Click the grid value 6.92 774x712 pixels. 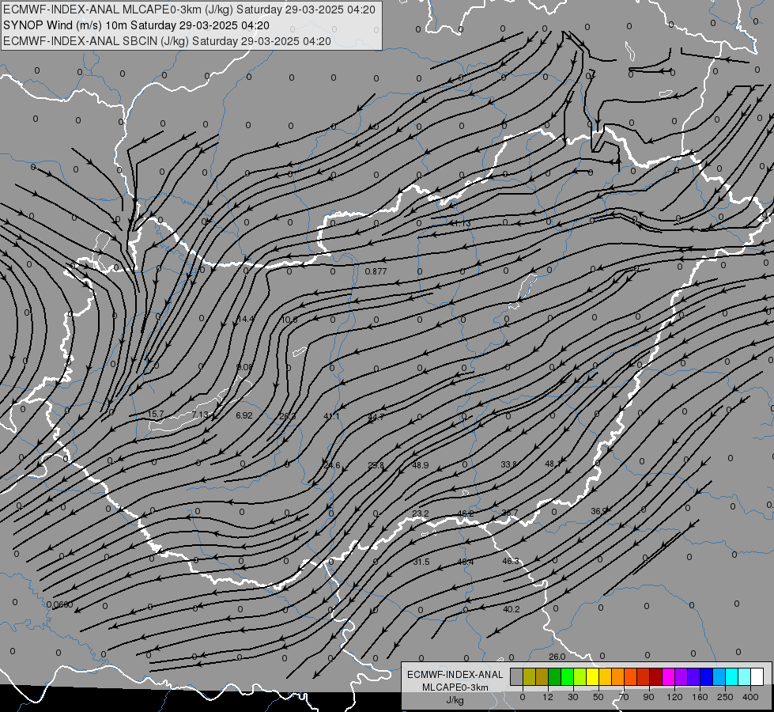244,415
